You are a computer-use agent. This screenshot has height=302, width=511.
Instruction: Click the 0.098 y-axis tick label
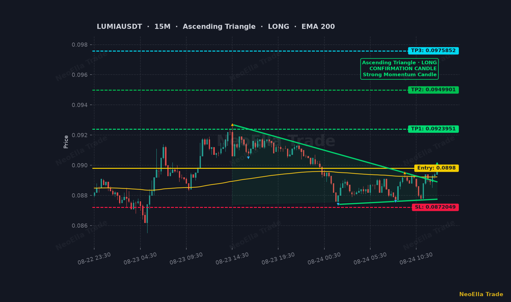click(80, 45)
